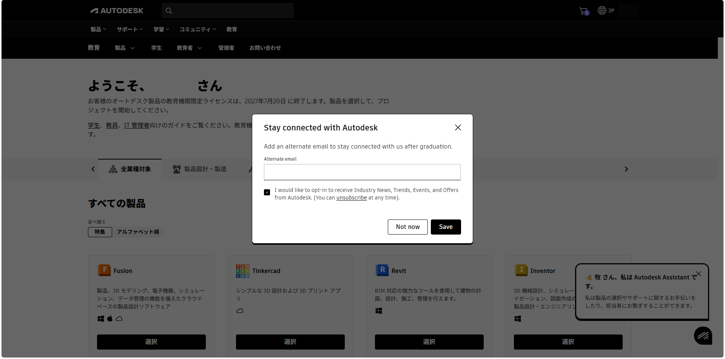This screenshot has width=725, height=359.
Task: Expand the 教育者 dropdown
Action: pyautogui.click(x=189, y=48)
